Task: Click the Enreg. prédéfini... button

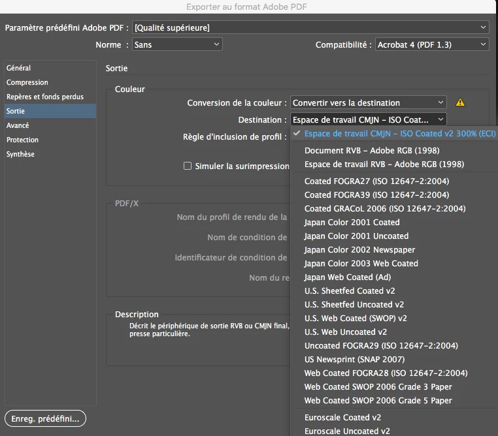Action: (x=45, y=418)
